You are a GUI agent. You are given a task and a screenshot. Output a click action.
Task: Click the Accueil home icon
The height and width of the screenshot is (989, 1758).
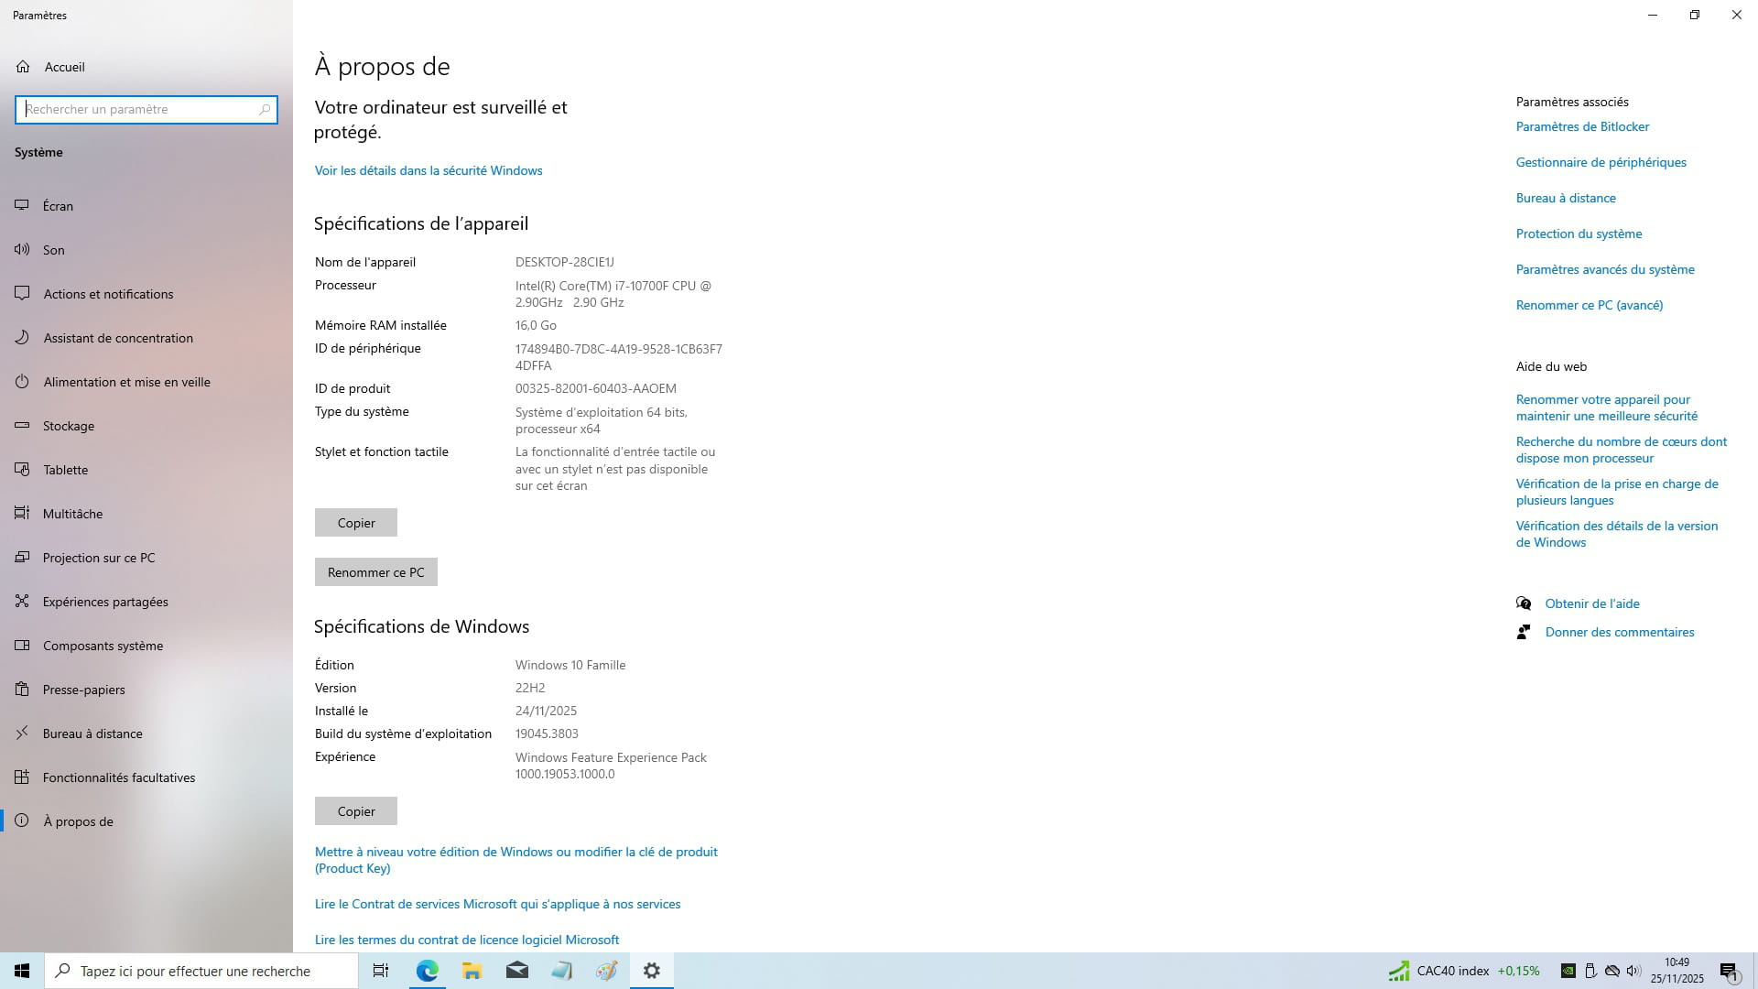[23, 67]
